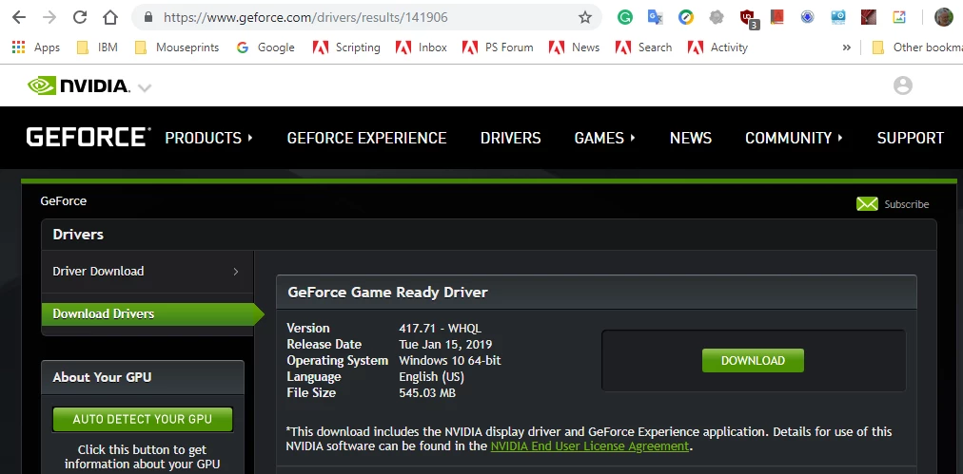
Task: Open the Other bookmarks folder
Action: (917, 47)
